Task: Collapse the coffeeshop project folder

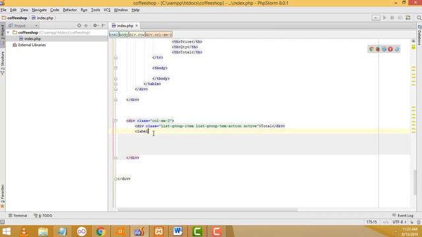Action: (x=8, y=32)
